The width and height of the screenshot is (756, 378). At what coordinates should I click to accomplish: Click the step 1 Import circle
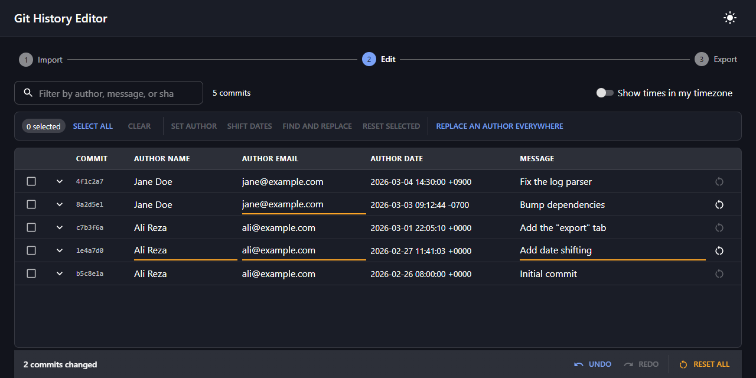click(26, 59)
